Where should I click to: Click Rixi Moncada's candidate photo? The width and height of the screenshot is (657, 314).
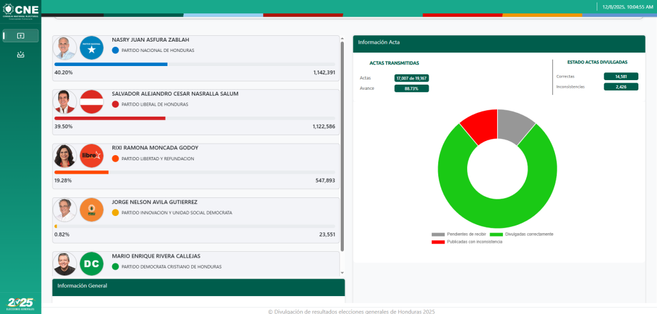click(65, 156)
